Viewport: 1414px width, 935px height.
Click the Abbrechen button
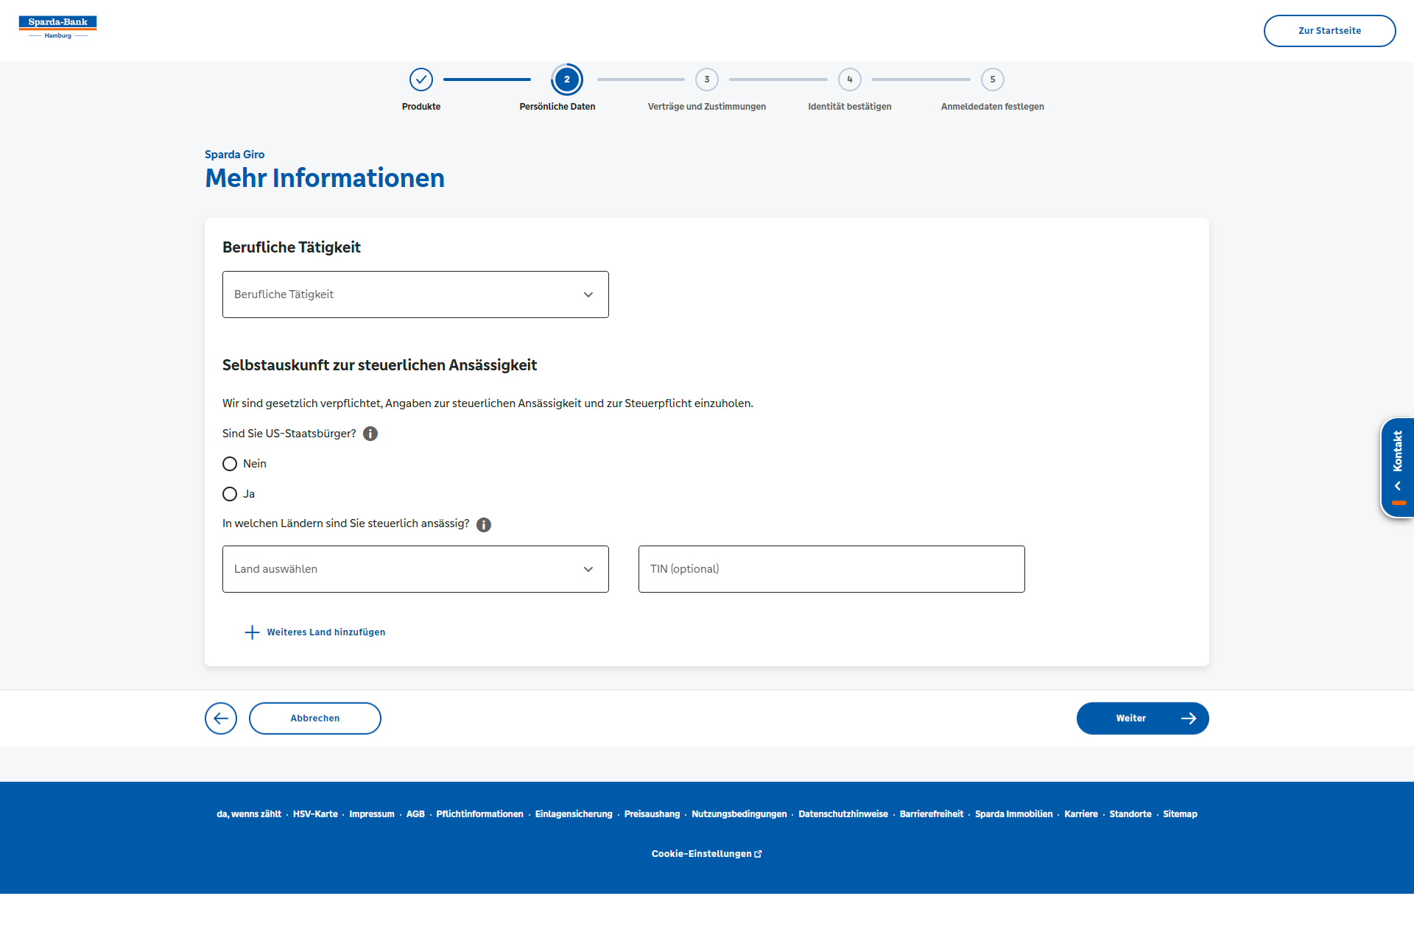point(315,719)
